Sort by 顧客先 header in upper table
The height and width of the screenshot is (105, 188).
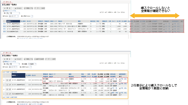click(x=13, y=21)
